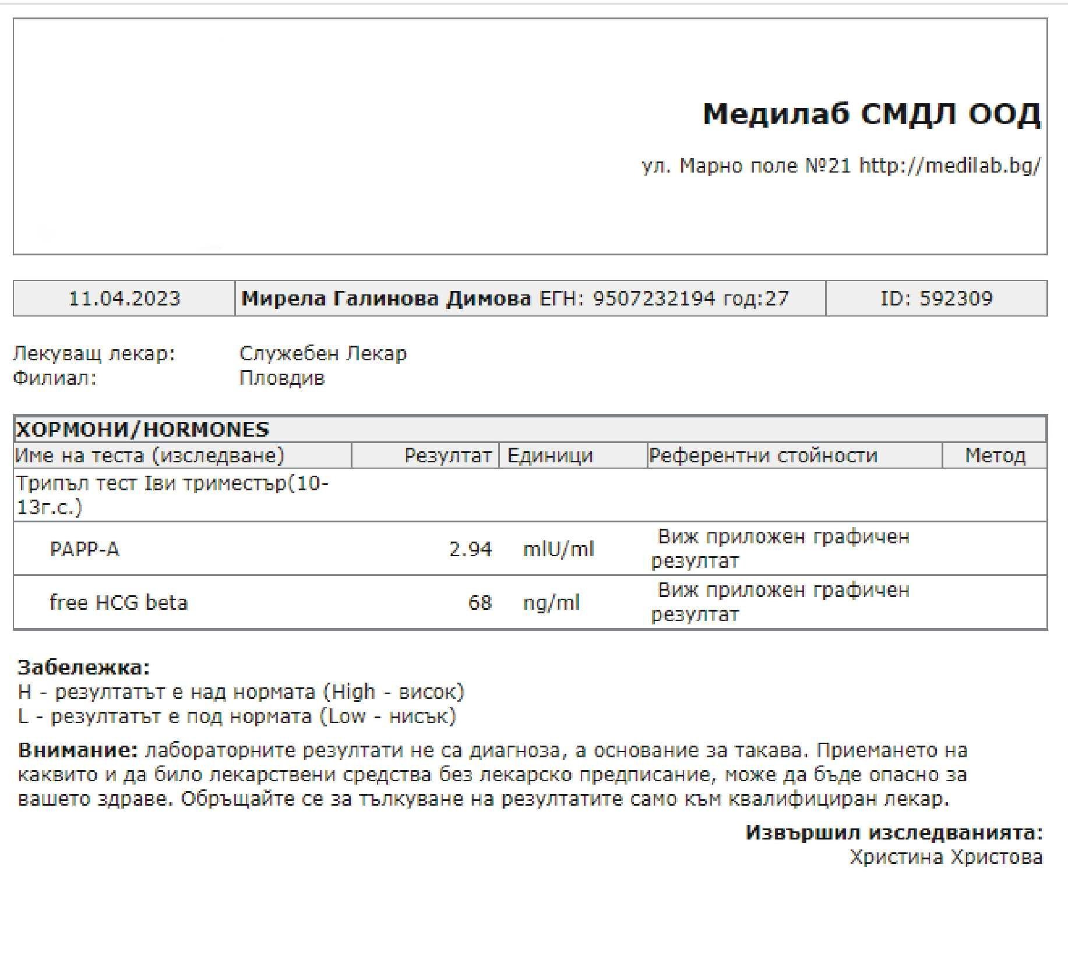
Task: Click the Медилаб СМДЛ ООД heading
Action: [871, 114]
